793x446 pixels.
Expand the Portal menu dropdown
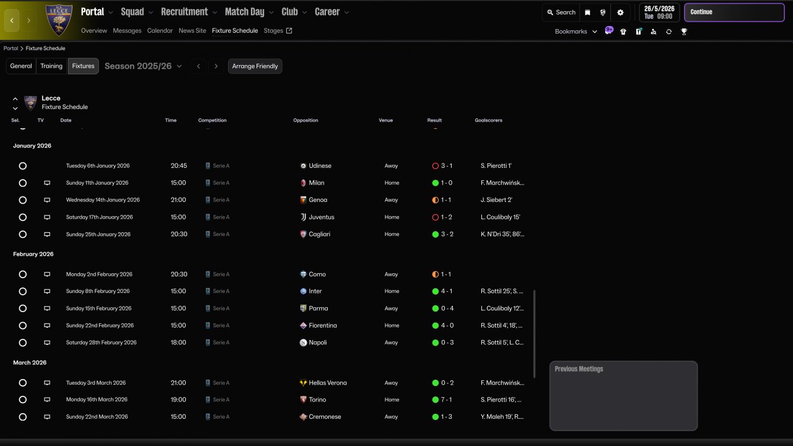tap(110, 12)
